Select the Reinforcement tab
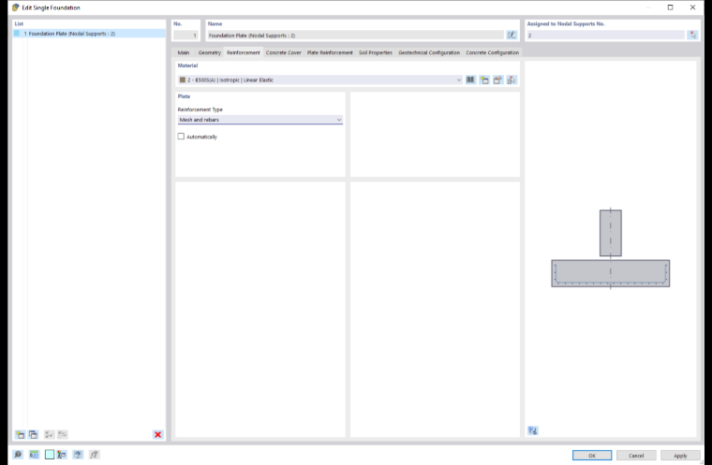This screenshot has height=465, width=712. pos(244,52)
